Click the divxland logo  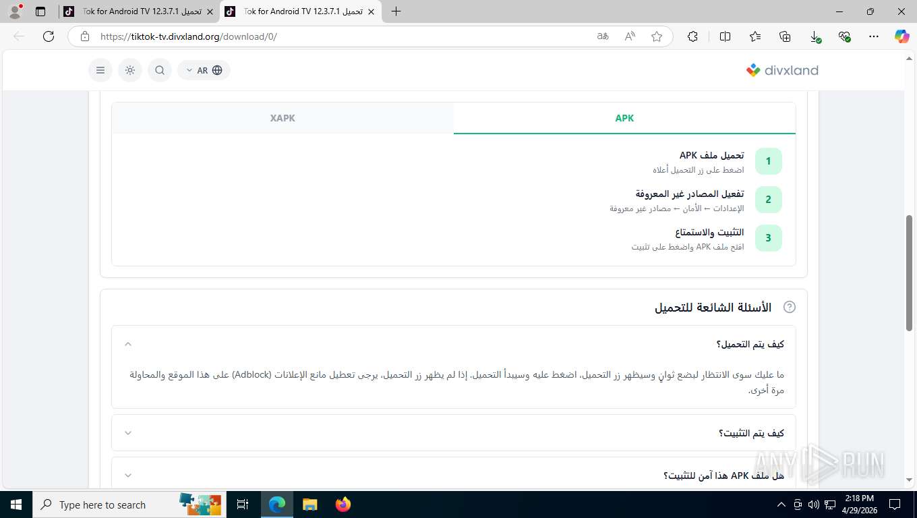(782, 70)
